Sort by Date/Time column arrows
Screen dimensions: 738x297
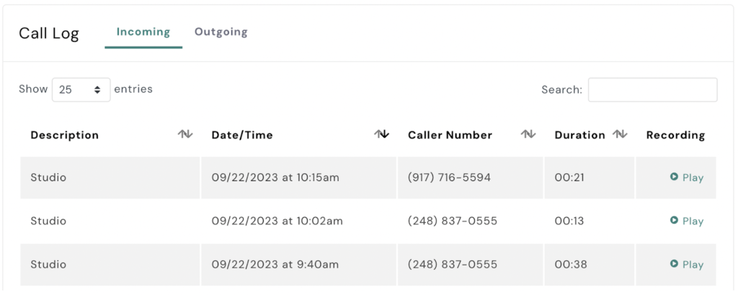pos(382,134)
